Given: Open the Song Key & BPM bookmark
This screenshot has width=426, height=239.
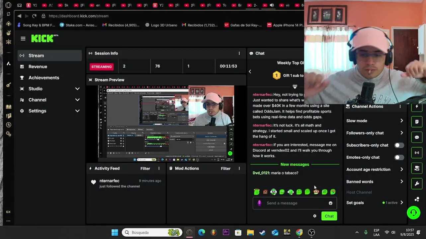Looking at the screenshot, I should [36, 25].
